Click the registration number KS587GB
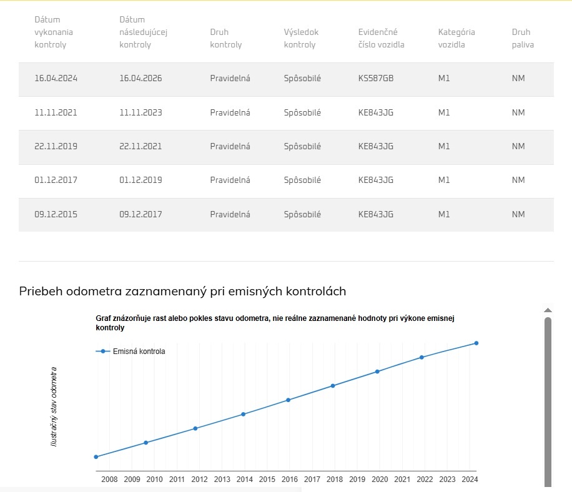The height and width of the screenshot is (492, 572). (x=376, y=79)
